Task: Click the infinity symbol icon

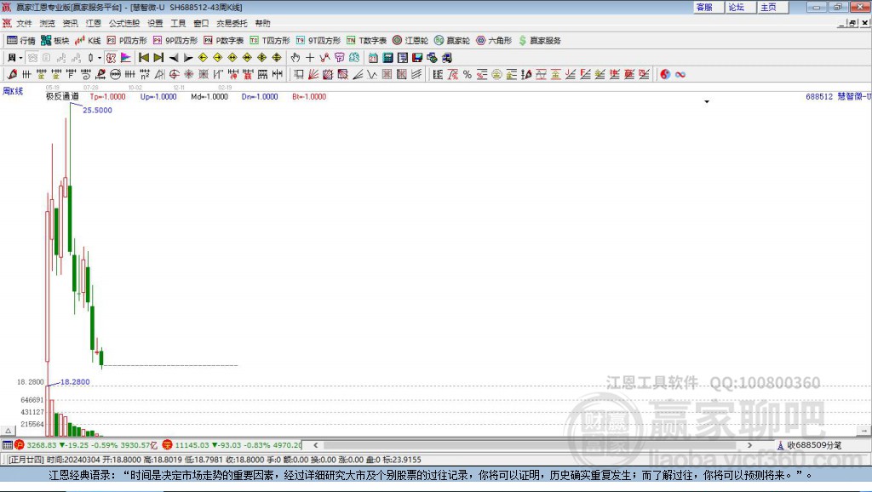Action: 680,74
